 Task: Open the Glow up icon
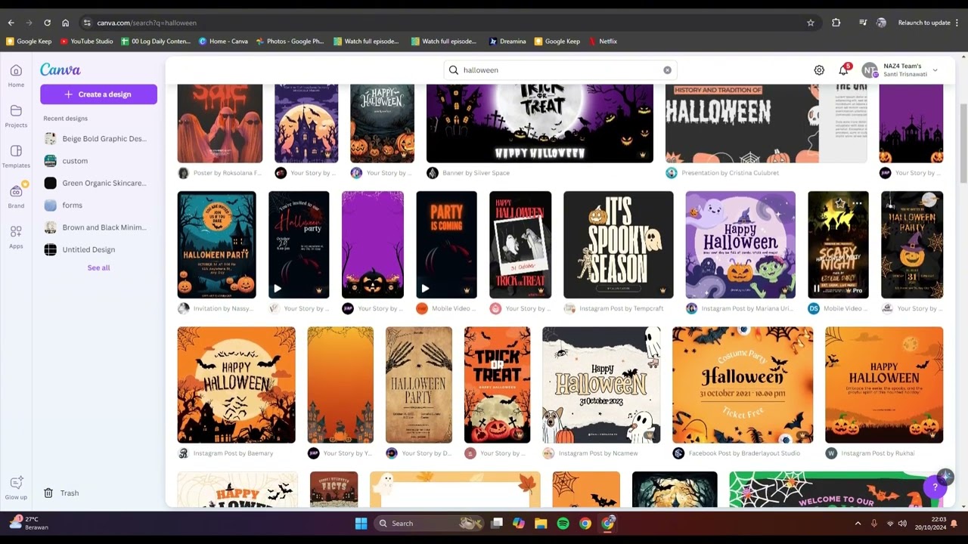click(16, 487)
